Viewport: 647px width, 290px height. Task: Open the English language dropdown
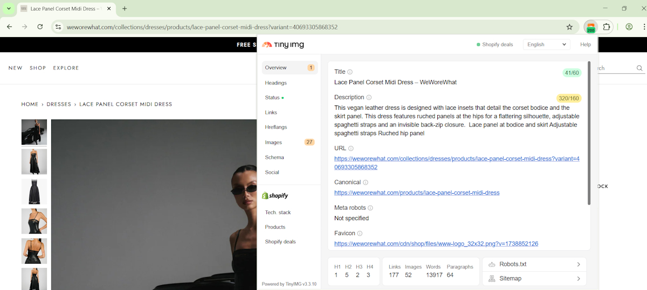point(547,45)
